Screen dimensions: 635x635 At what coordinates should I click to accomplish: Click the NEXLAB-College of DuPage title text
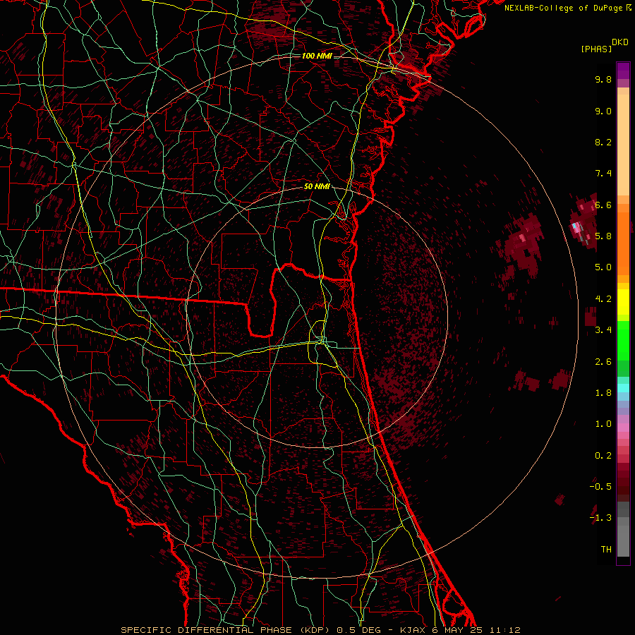[x=564, y=8]
